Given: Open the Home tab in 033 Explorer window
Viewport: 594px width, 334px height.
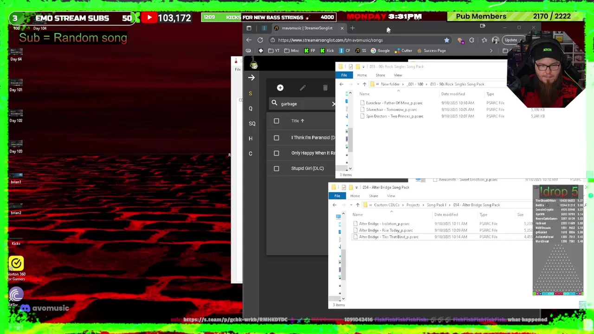Looking at the screenshot, I should 362,75.
